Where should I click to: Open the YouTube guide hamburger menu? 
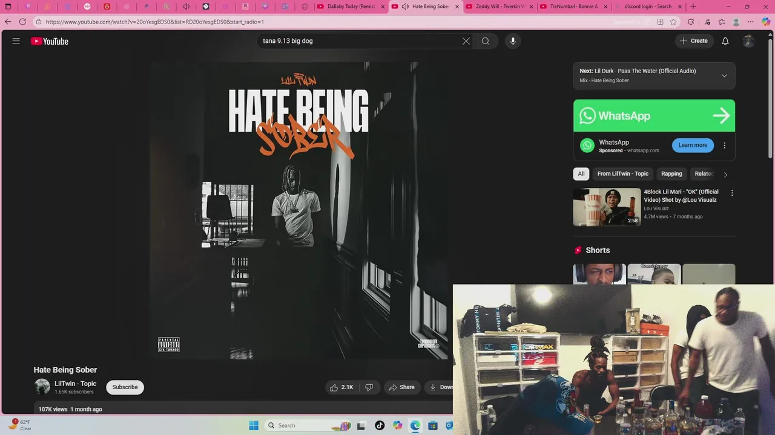click(16, 41)
